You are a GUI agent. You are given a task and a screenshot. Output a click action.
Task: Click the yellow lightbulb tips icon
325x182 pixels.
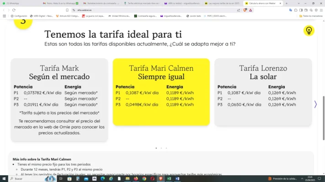coord(309,31)
